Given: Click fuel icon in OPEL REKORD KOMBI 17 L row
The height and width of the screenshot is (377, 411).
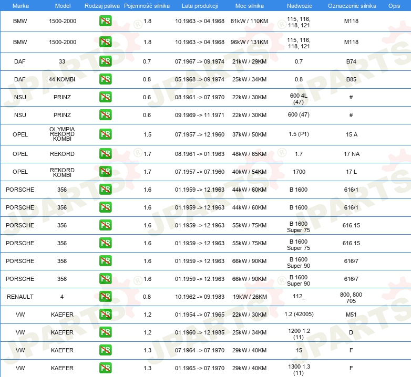Looking at the screenshot, I should 105,172.
